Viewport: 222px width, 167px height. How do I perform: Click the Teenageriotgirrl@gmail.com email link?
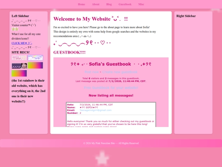tap(95, 110)
